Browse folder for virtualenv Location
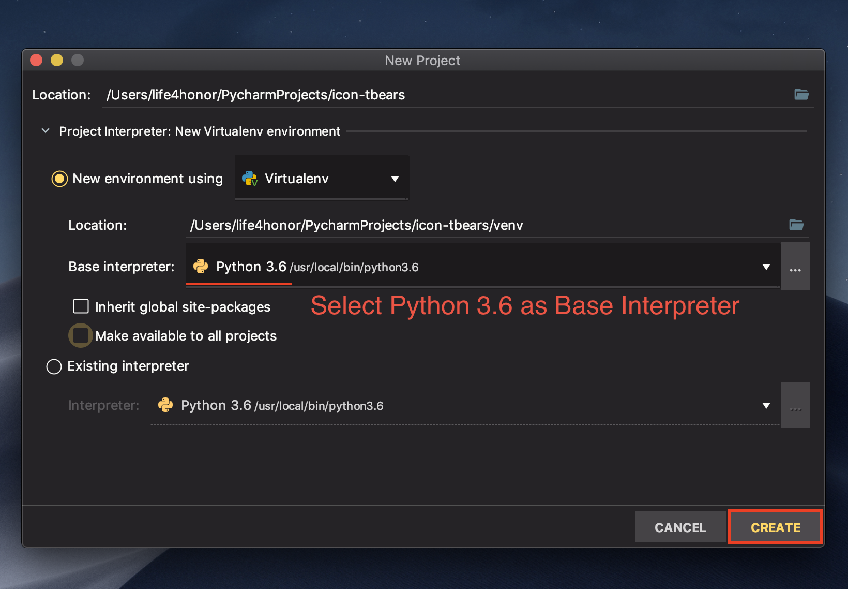848x589 pixels. point(796,225)
